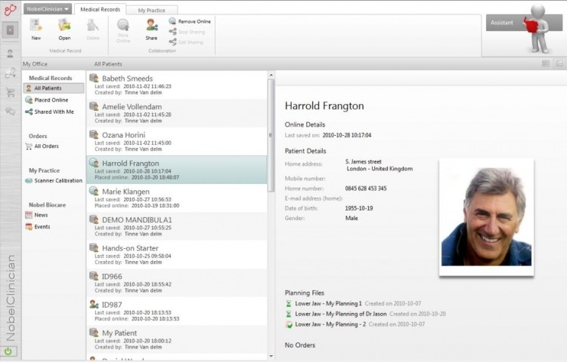Select Placed Online filter
567x362 pixels.
pyautogui.click(x=47, y=100)
